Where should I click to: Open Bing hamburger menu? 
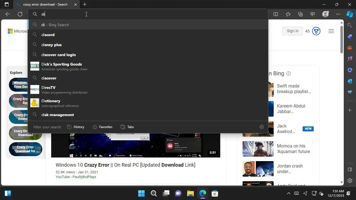331,31
